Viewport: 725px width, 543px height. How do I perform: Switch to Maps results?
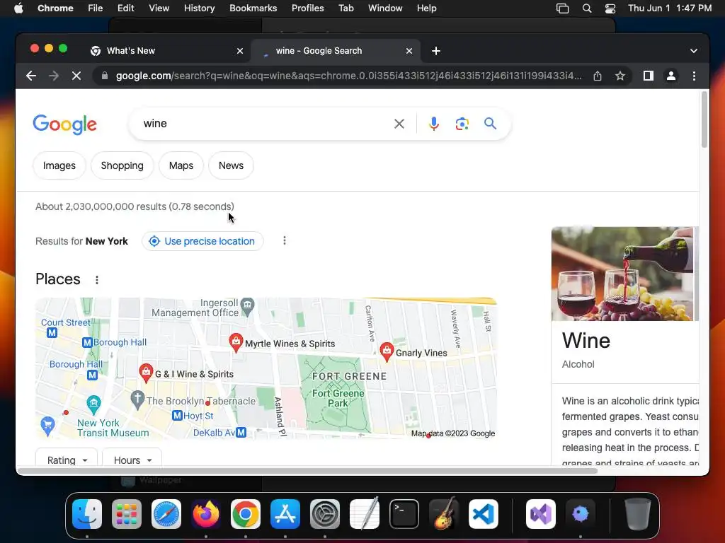click(181, 165)
